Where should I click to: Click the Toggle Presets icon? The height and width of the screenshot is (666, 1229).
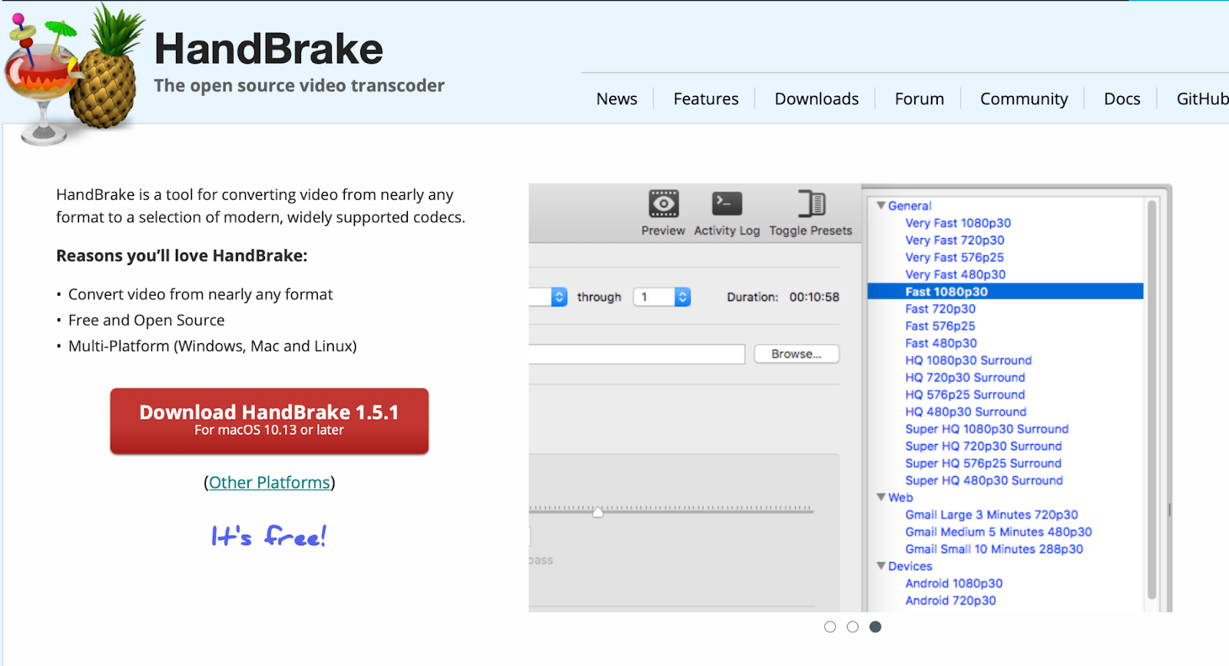(811, 204)
